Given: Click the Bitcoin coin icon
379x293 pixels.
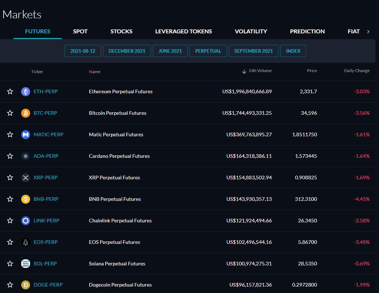Looking at the screenshot, I should coord(25,113).
